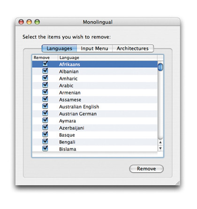
Task: Toggle the Austrian German checkbox
Action: 45,113
